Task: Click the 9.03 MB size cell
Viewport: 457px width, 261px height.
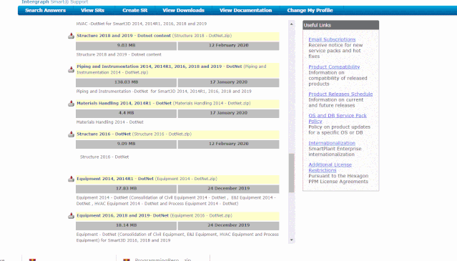Action: [126, 46]
